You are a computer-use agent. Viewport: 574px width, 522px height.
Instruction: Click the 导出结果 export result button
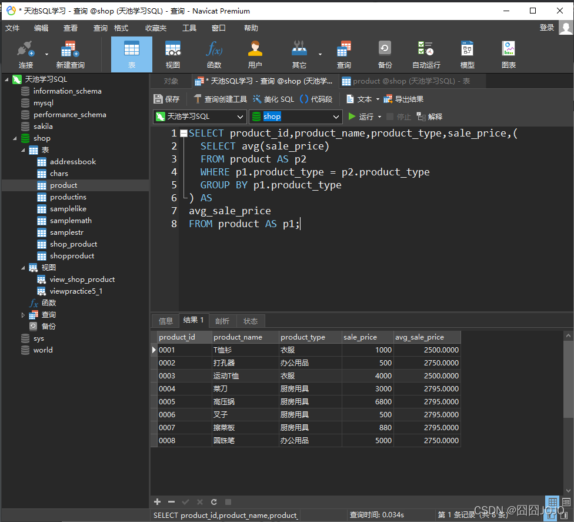pos(403,99)
